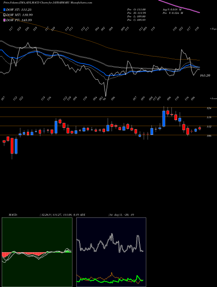Viewport: 217px width, 287px height.
Task: Click the 165.20 price label
Action: click(205, 75)
